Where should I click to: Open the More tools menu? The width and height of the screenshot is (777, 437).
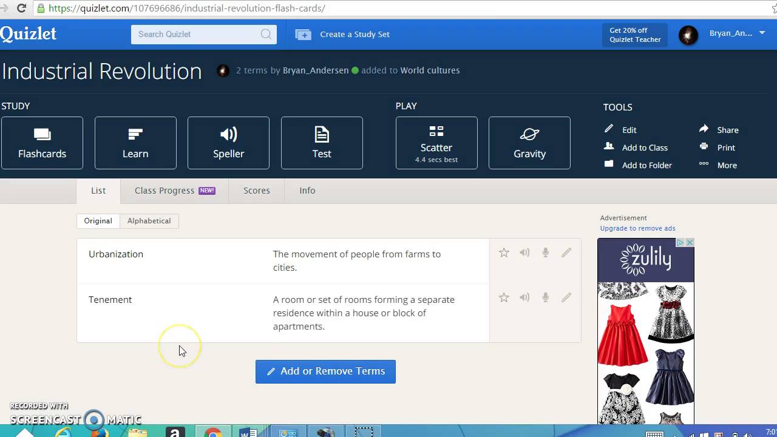(727, 165)
